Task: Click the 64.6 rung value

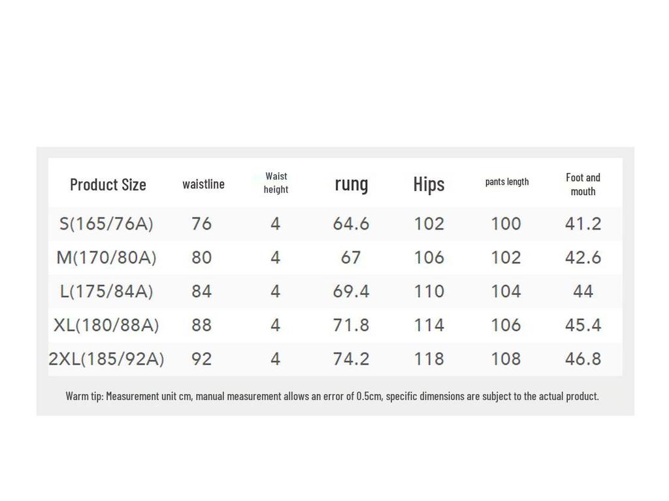Action: (351, 224)
